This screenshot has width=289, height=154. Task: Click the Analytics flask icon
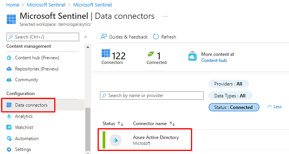9,116
